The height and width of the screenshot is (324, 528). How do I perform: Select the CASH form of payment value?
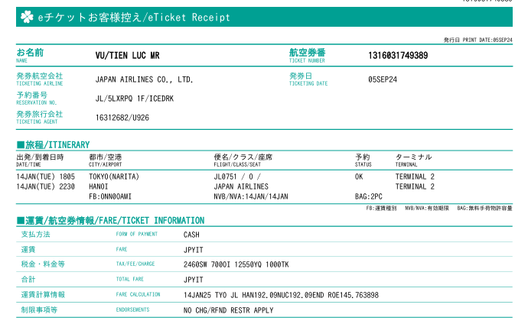[x=191, y=235]
